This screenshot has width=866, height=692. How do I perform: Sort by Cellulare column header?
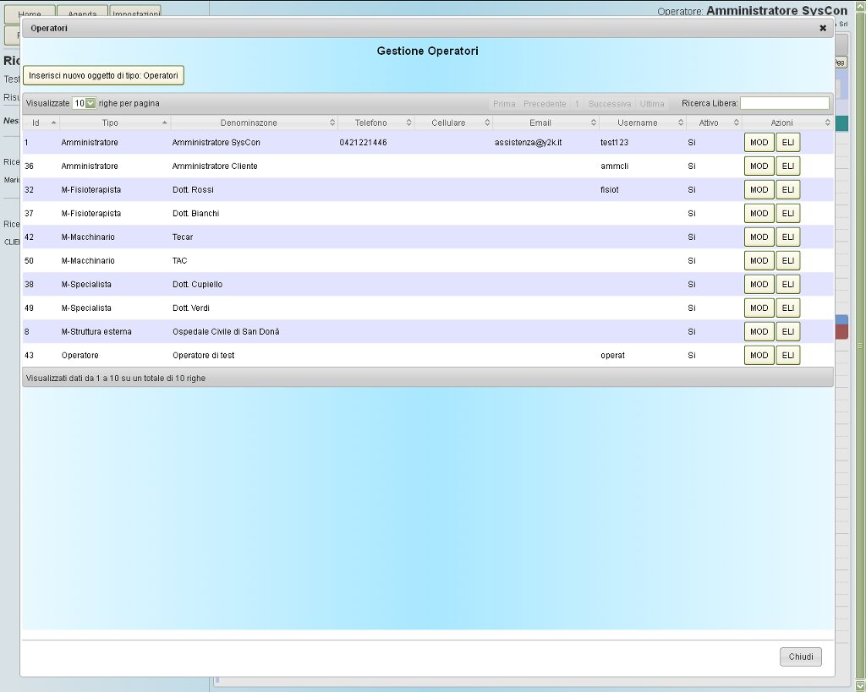tap(448, 123)
